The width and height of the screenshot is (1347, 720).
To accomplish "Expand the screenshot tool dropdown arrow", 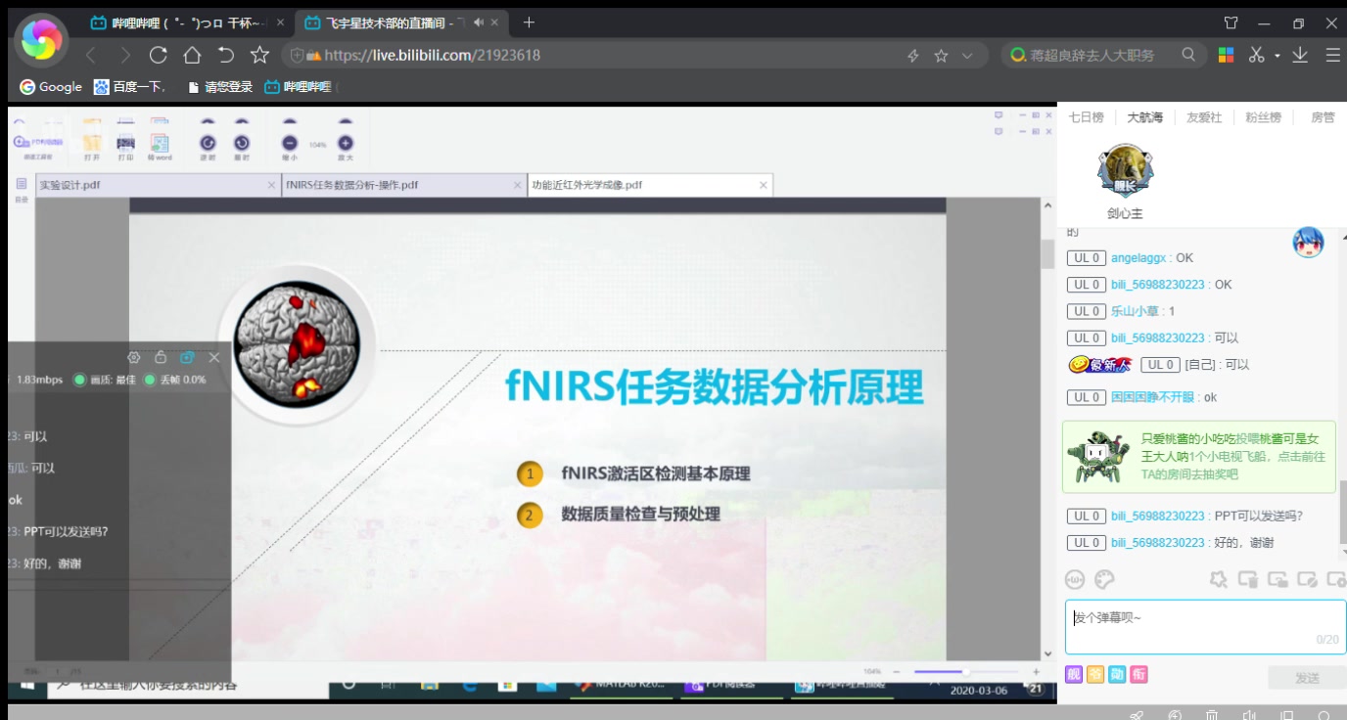I will [1277, 57].
